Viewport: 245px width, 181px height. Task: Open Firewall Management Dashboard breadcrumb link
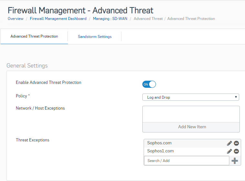58,19
